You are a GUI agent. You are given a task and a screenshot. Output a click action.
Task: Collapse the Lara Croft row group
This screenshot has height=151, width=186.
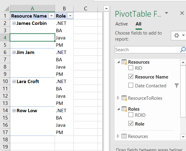coord(14,82)
